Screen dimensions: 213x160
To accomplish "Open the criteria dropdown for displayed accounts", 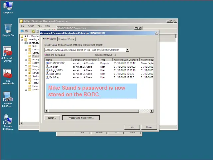I will [x=127, y=50].
